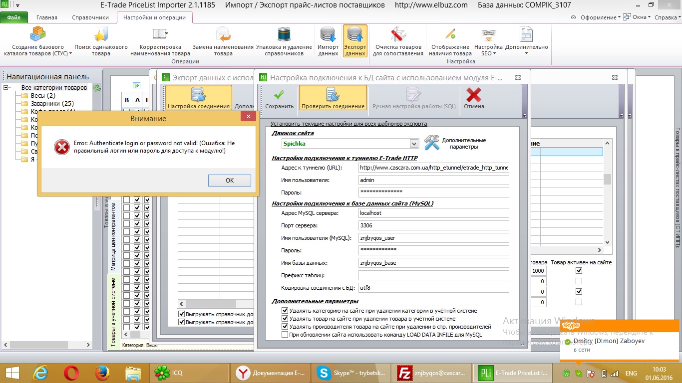The image size is (682, 383).
Task: Open the Окна dropdown menu
Action: (x=638, y=17)
